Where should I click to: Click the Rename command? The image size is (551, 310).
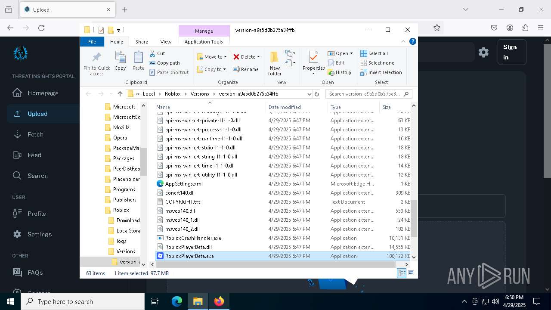[246, 69]
